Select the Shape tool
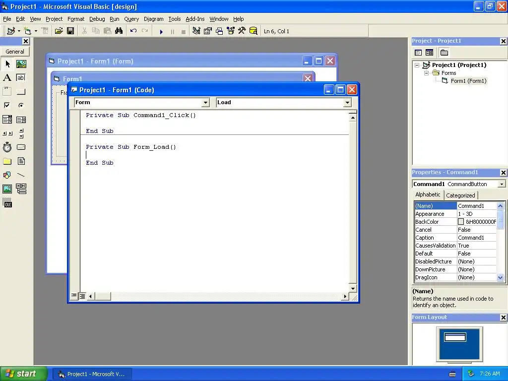Viewport: 508px width, 381px height. tap(7, 175)
